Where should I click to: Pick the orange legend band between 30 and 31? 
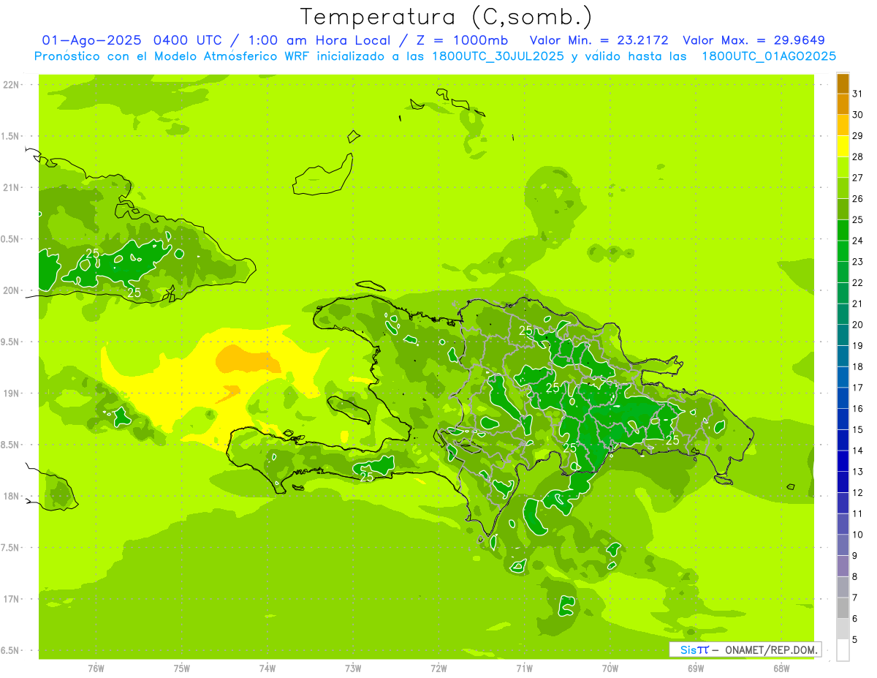843,104
